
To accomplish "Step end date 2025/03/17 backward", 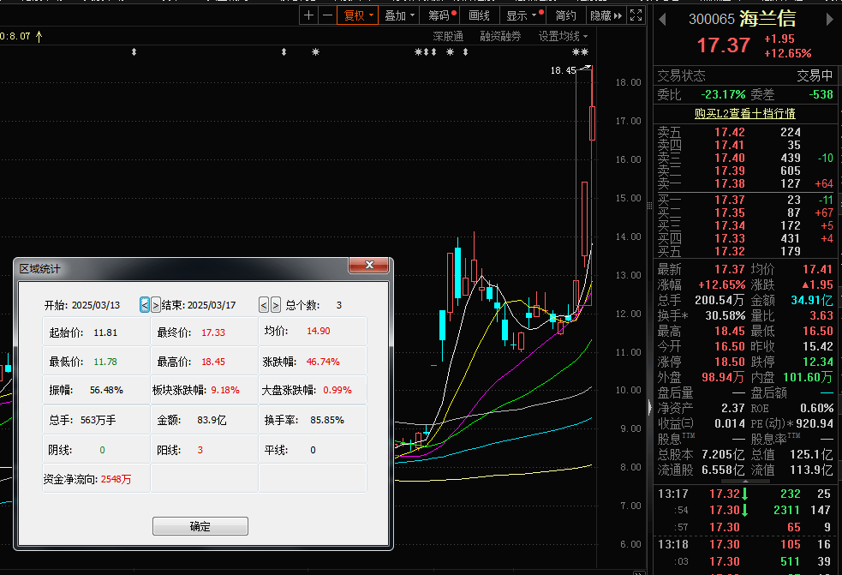I will 264,305.
